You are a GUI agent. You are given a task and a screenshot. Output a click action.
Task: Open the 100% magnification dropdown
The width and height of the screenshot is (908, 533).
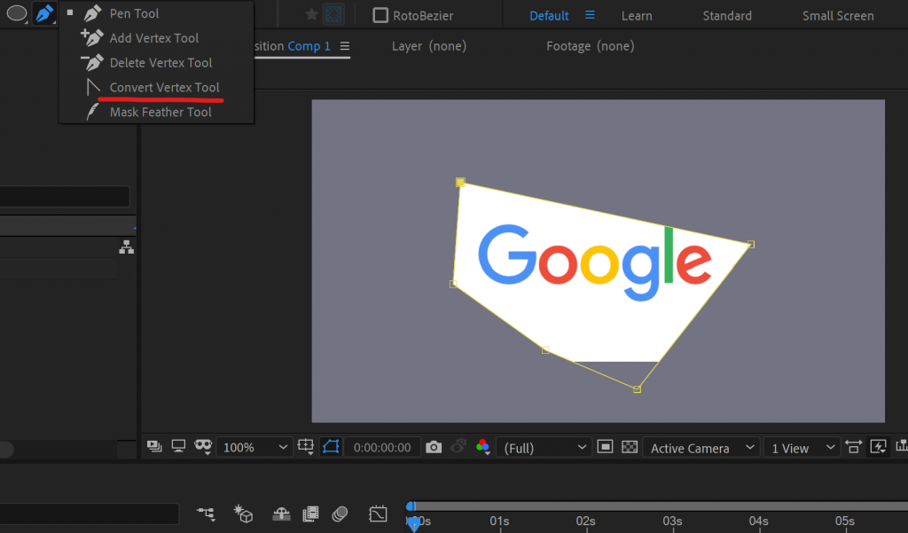click(254, 447)
